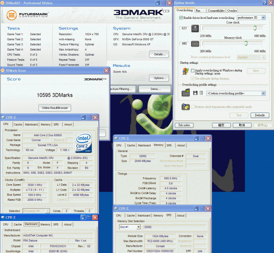Click Part Number CM2X1024-10000C5D field
Screen dimensions: 274x253
point(160,251)
